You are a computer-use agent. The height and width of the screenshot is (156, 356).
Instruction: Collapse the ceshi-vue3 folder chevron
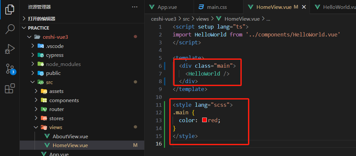29,37
